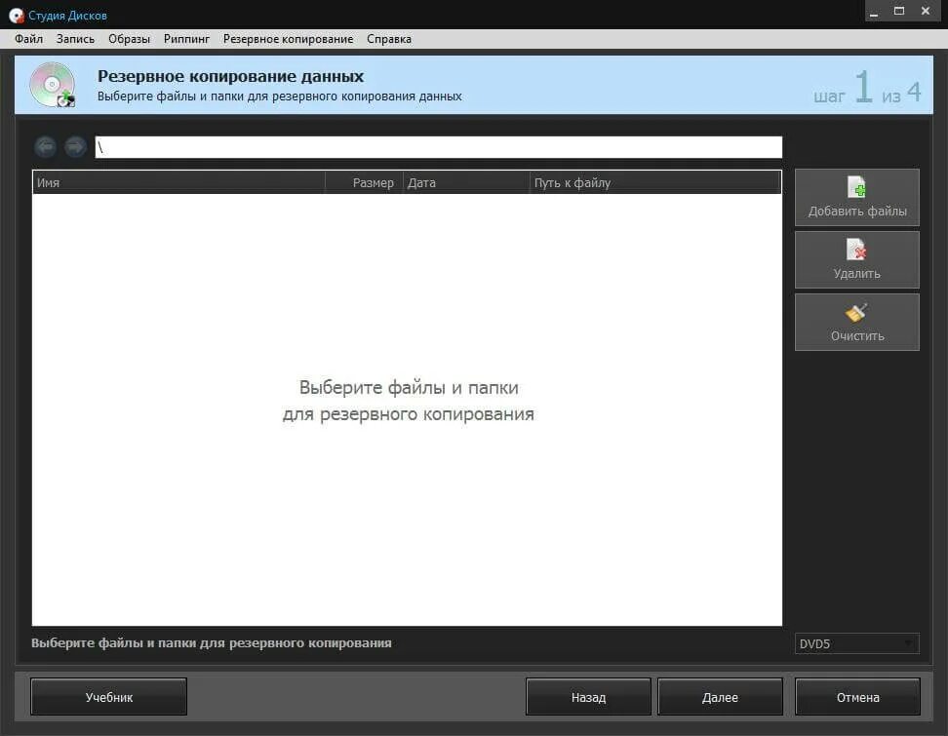Screen dimensions: 948x736
Task: Open the Резервное копирование menu
Action: click(288, 39)
